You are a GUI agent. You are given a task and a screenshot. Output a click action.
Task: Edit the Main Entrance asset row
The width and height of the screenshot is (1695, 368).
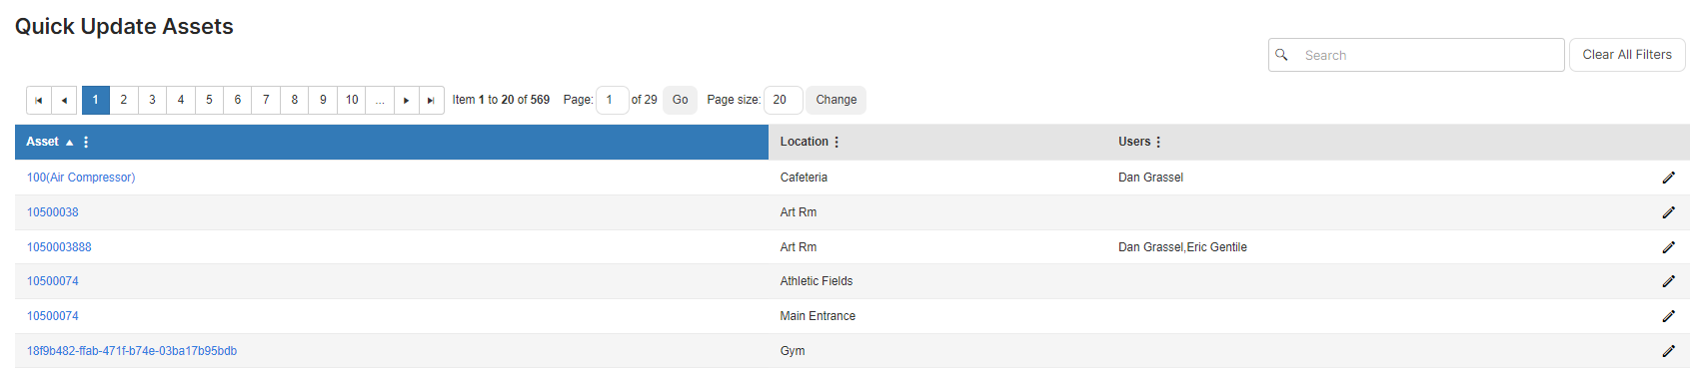(1668, 316)
